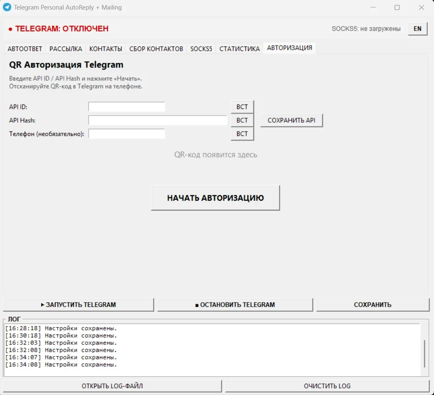This screenshot has height=395, width=434.
Task: Select the log entry at 16:32:03
Action: coord(61,343)
